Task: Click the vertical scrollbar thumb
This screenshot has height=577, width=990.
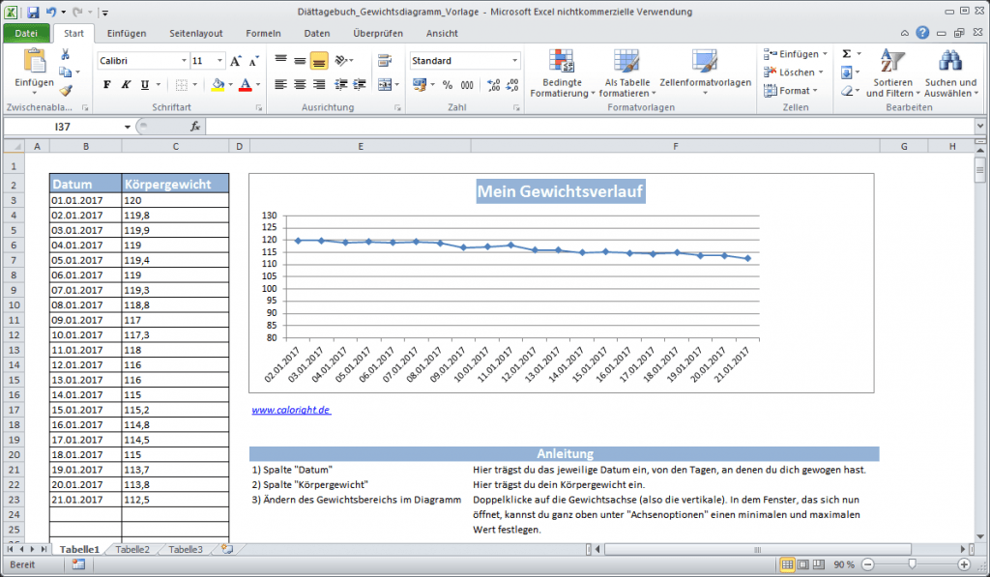Action: click(980, 169)
